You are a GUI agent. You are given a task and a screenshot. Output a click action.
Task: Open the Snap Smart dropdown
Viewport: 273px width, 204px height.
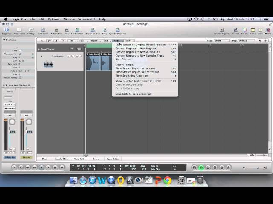tap(221, 41)
